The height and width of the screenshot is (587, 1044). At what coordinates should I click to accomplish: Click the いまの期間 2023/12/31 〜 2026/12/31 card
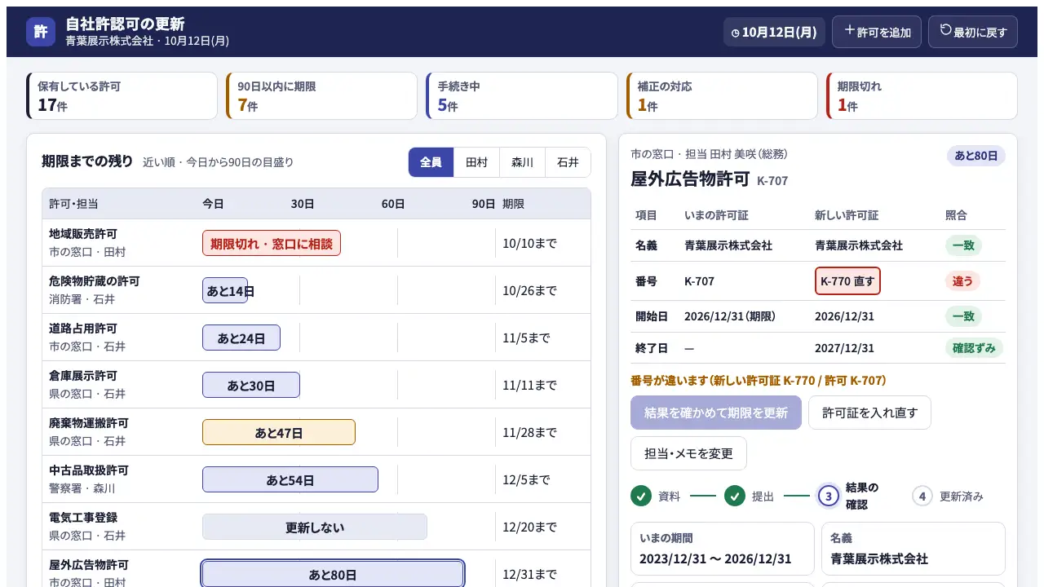point(723,549)
